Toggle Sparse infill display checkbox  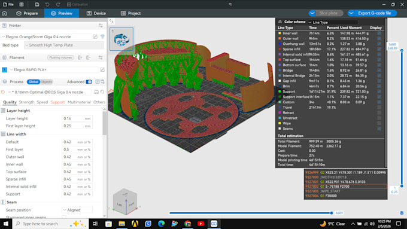(x=379, y=49)
